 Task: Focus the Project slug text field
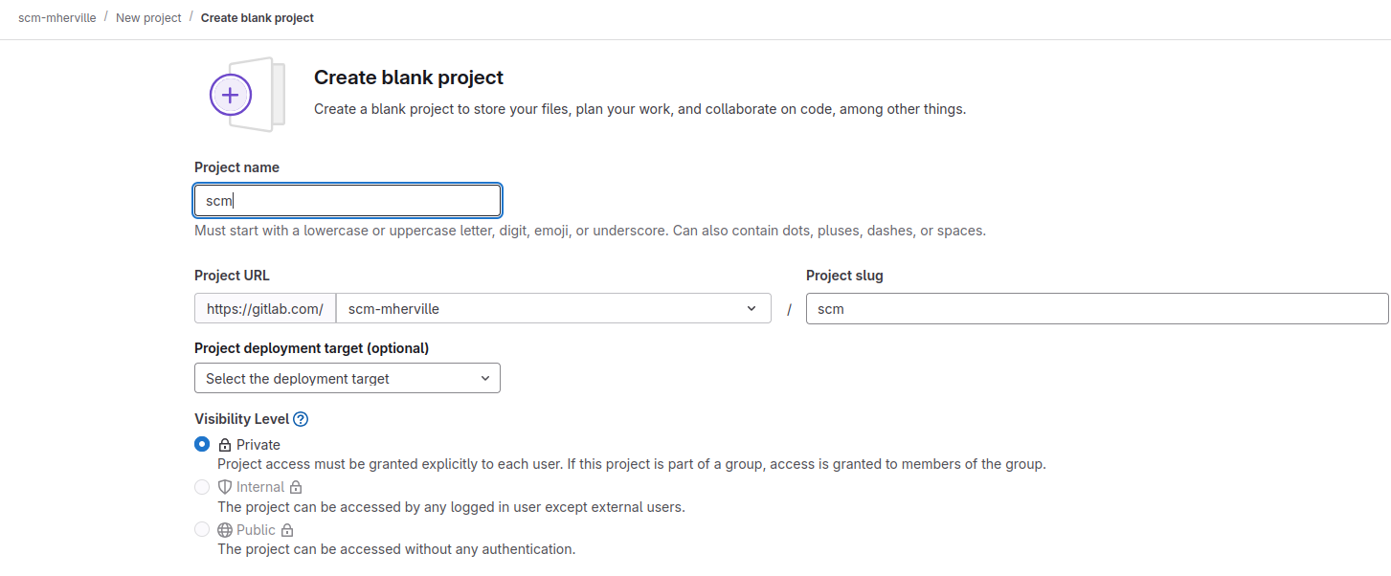(1096, 309)
